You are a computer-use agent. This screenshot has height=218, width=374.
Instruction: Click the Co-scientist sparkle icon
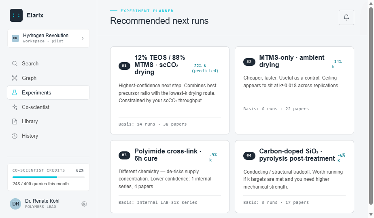click(x=15, y=107)
